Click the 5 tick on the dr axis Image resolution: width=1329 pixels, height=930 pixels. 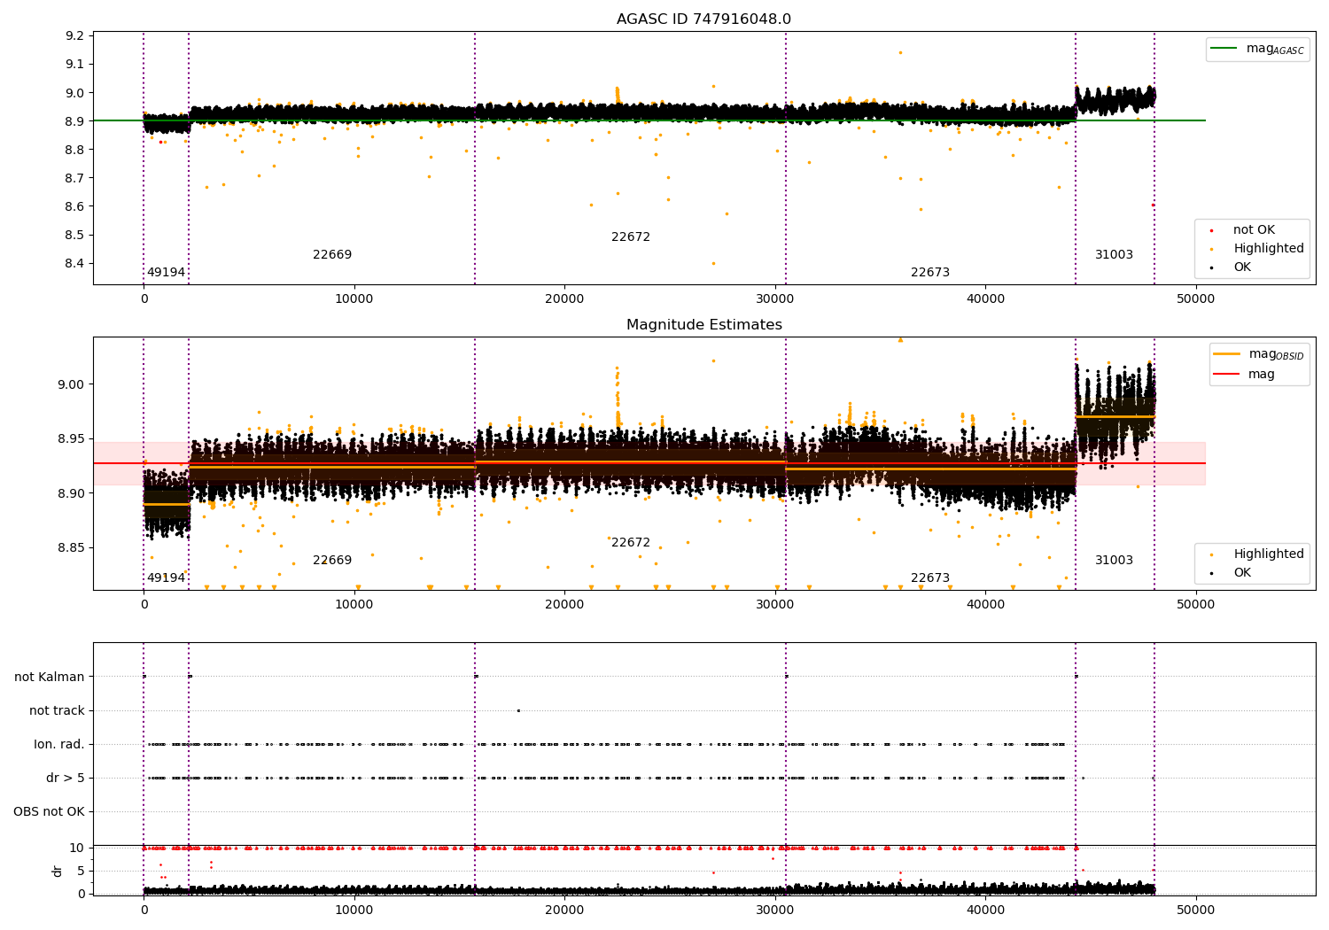[x=82, y=872]
